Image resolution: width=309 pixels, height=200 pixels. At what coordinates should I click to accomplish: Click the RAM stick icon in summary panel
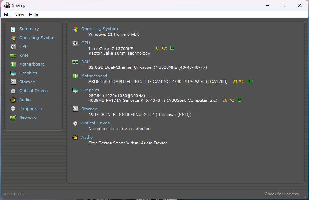pyautogui.click(x=75, y=62)
